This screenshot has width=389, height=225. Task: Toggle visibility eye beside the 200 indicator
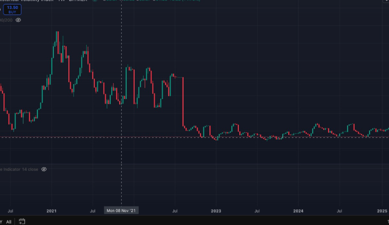pos(18,20)
